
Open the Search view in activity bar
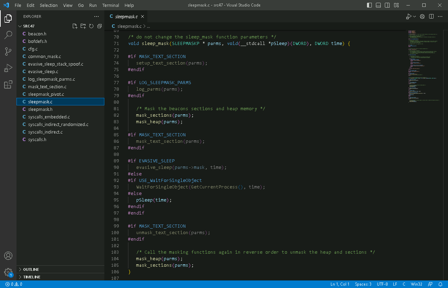[x=8, y=35]
